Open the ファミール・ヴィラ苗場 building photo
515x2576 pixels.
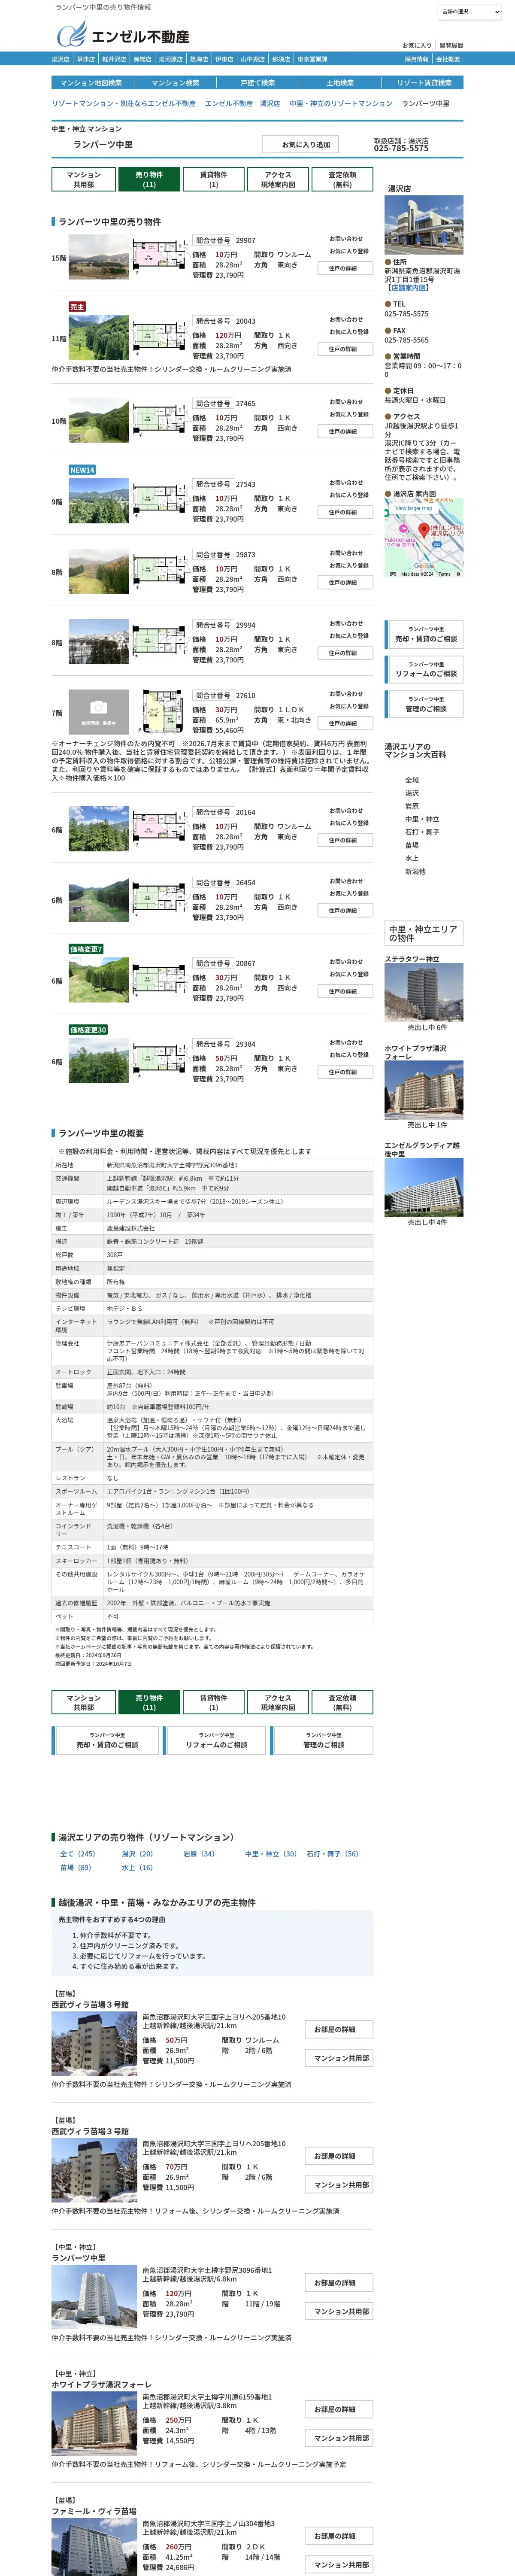[94, 2547]
